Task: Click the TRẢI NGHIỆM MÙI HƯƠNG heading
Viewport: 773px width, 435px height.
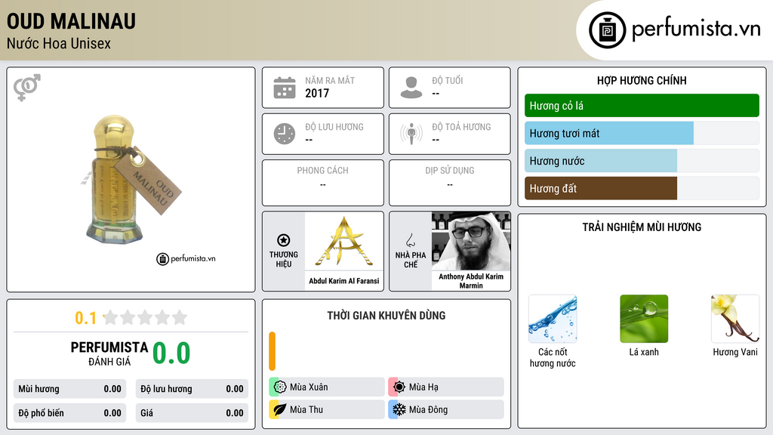Action: (642, 227)
